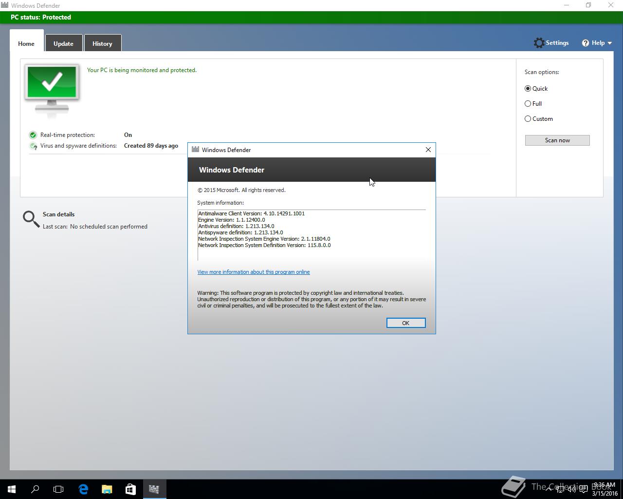Click the Help question mark icon
The image size is (623, 499).
[x=586, y=43]
